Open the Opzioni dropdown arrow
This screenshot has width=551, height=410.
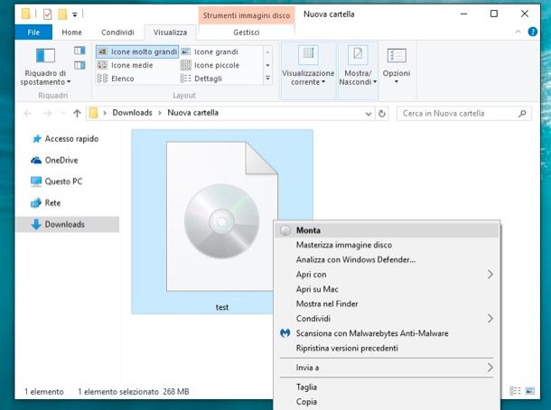[x=397, y=82]
